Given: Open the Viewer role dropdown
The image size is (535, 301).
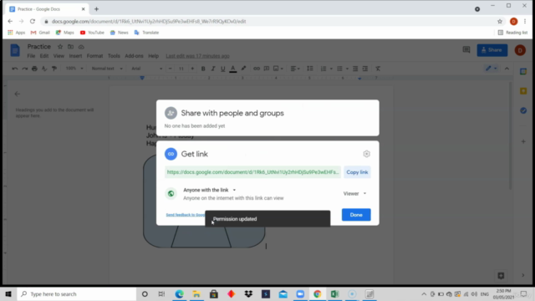Looking at the screenshot, I should (354, 193).
